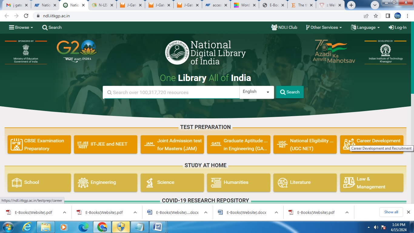Image resolution: width=414 pixels, height=233 pixels.
Task: Select the Science microscope icon
Action: click(x=149, y=183)
